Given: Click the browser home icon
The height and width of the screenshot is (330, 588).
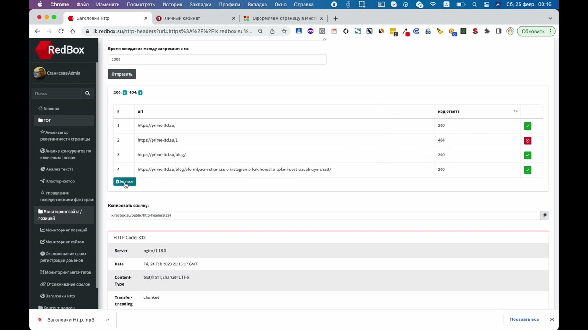Looking at the screenshot, I should coord(73,31).
